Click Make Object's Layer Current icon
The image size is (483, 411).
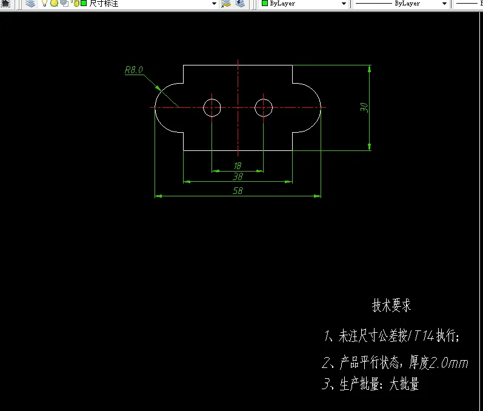pos(226,4)
